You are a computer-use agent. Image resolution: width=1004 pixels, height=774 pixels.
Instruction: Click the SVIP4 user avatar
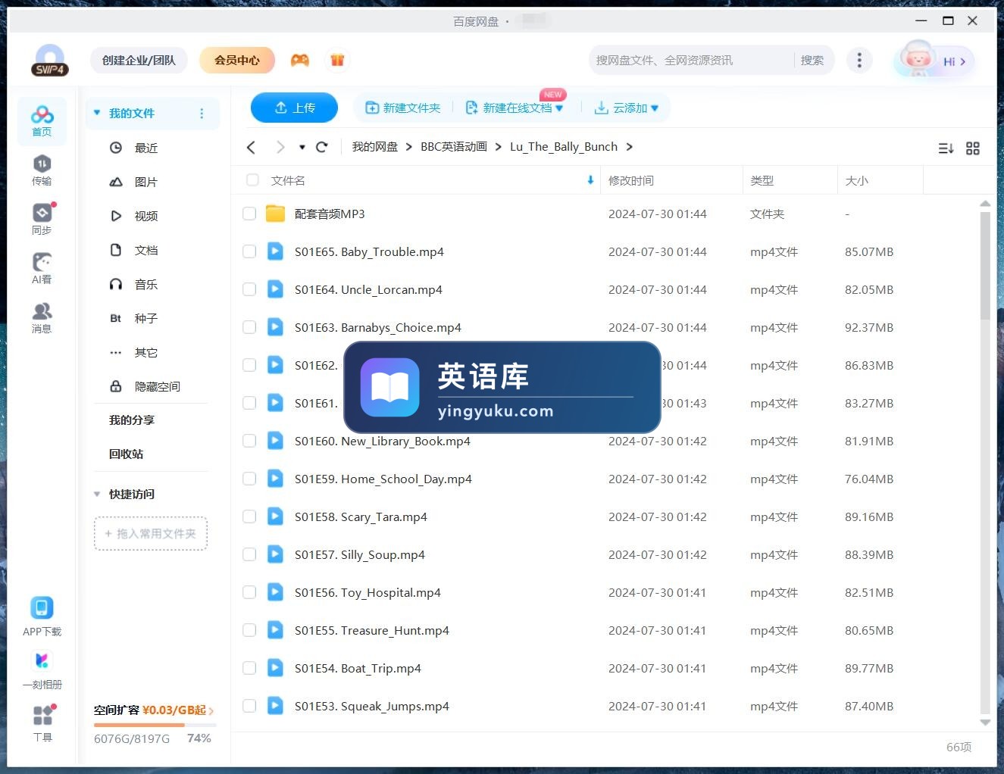tap(50, 60)
